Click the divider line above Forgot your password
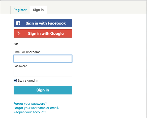147x118 pixels. click(73, 98)
